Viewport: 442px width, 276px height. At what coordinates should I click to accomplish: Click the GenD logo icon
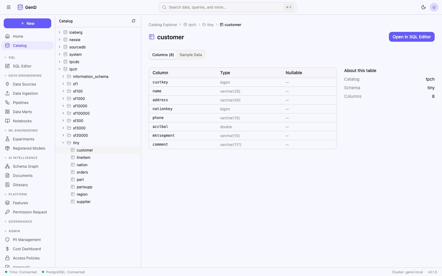20,7
